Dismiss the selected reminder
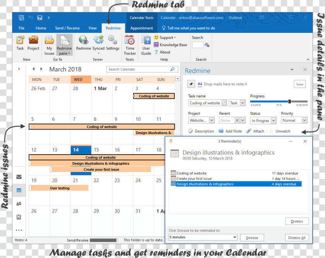This screenshot has width=325, height=258. pos(297,221)
